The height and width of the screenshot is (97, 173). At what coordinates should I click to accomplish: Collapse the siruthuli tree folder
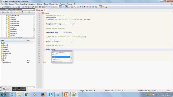[6, 36]
